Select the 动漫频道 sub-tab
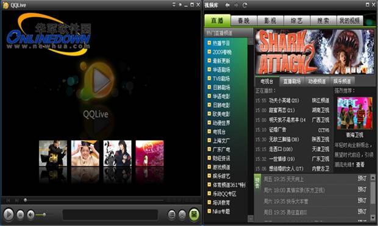The width and height of the screenshot is (378, 226). pos(317,81)
